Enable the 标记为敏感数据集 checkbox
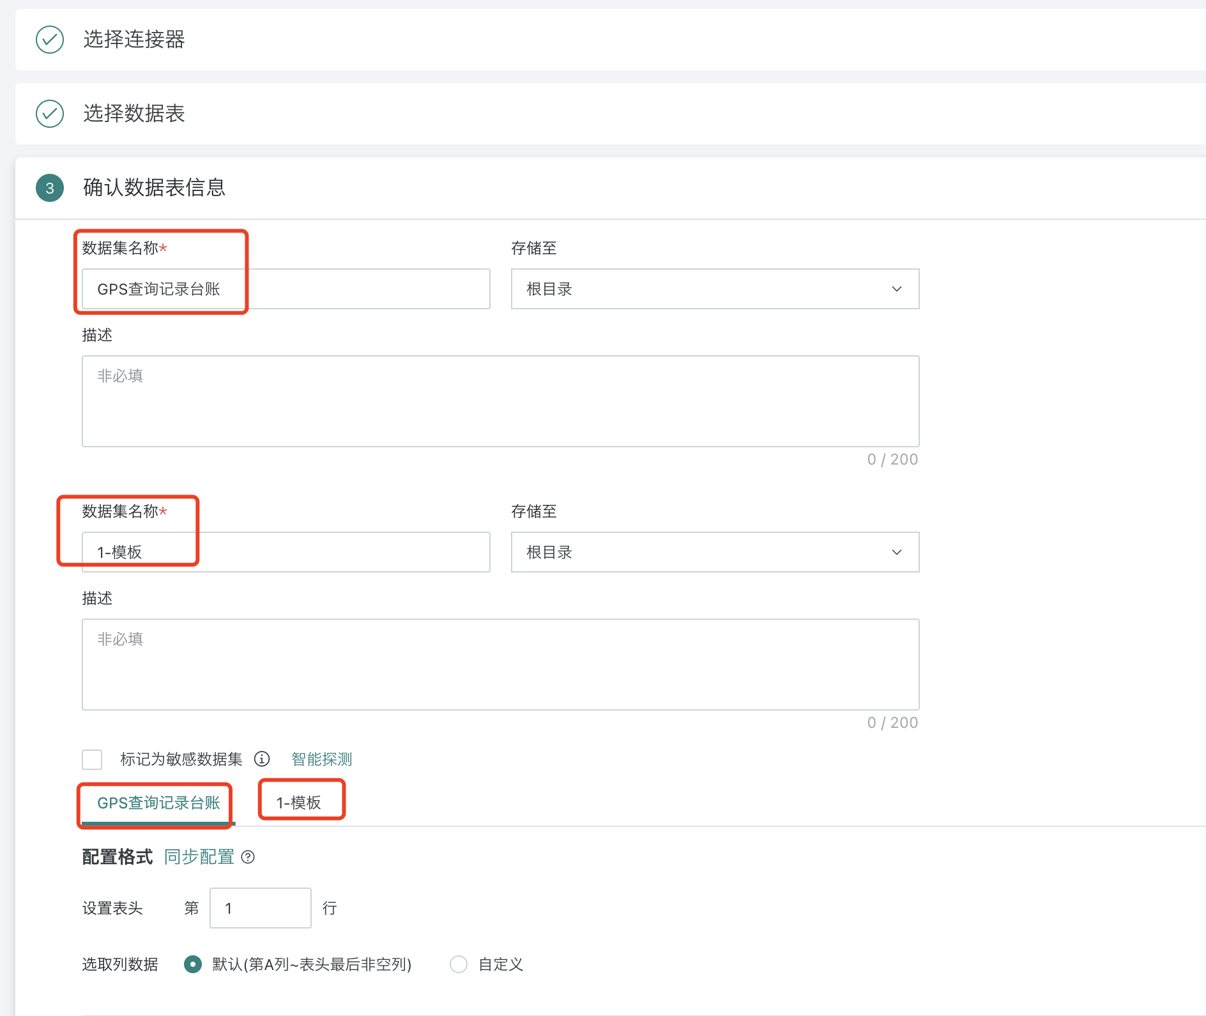1206x1016 pixels. (x=92, y=760)
